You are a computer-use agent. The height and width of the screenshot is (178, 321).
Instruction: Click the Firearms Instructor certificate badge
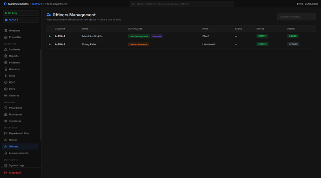pos(138,44)
